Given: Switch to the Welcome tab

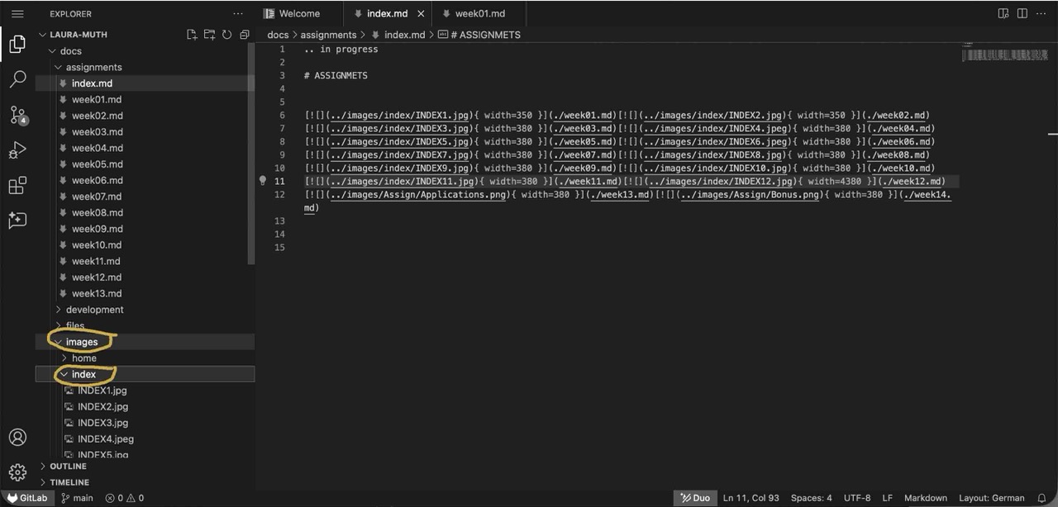Looking at the screenshot, I should pyautogui.click(x=298, y=14).
